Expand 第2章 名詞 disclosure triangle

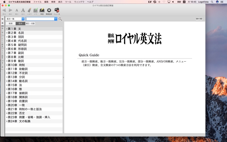click(7, 33)
